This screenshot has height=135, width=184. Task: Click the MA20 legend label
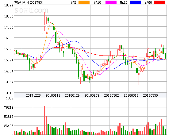point(124,2)
